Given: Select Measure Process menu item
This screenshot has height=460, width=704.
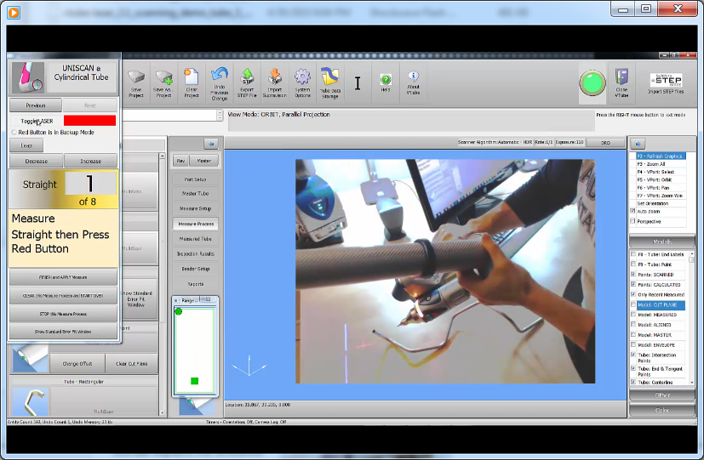Looking at the screenshot, I should pyautogui.click(x=195, y=224).
